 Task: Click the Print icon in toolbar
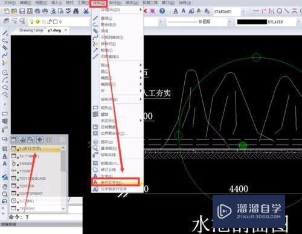[x=37, y=11]
